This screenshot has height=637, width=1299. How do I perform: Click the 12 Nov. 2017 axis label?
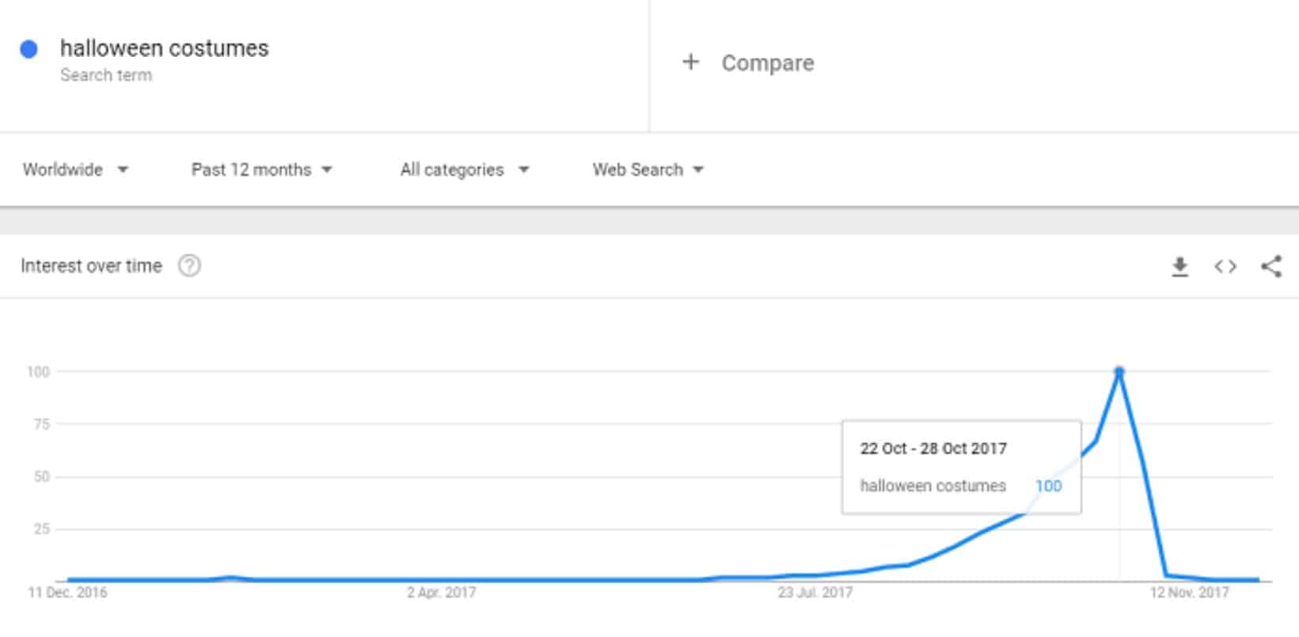pos(1189,592)
